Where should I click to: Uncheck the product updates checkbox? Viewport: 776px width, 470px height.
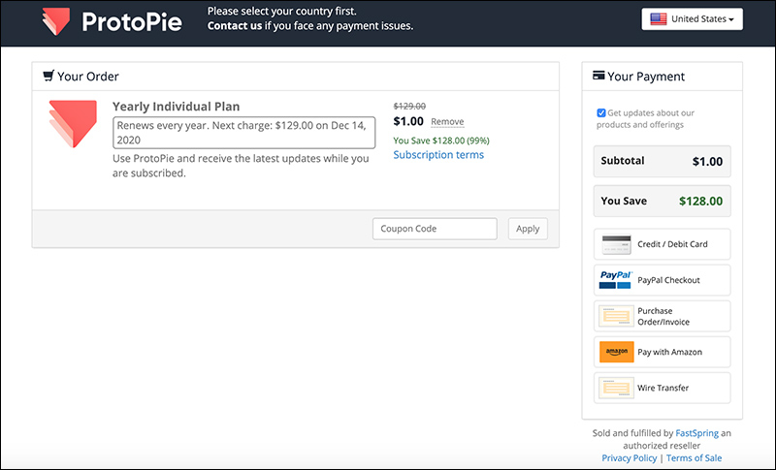click(x=601, y=112)
